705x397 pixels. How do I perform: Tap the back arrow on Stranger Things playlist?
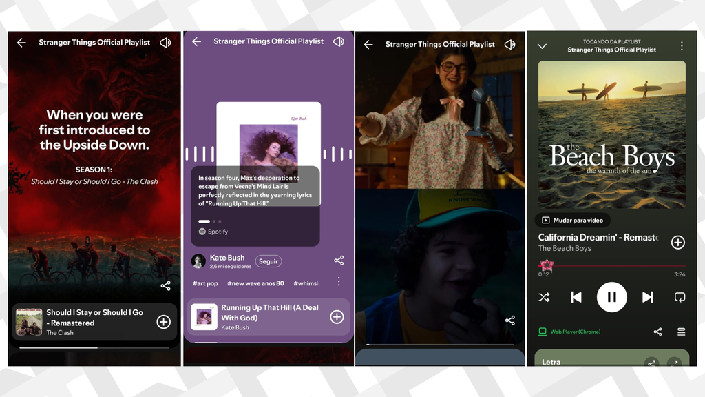coord(21,42)
